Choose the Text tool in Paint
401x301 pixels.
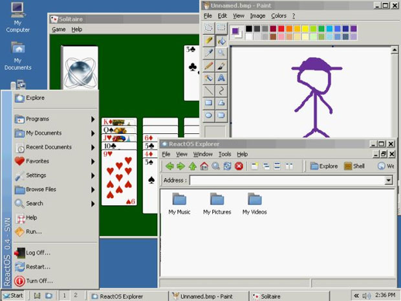coord(221,78)
